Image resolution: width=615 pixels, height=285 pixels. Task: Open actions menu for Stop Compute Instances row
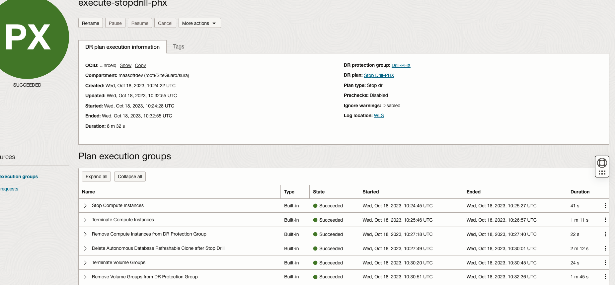point(605,206)
